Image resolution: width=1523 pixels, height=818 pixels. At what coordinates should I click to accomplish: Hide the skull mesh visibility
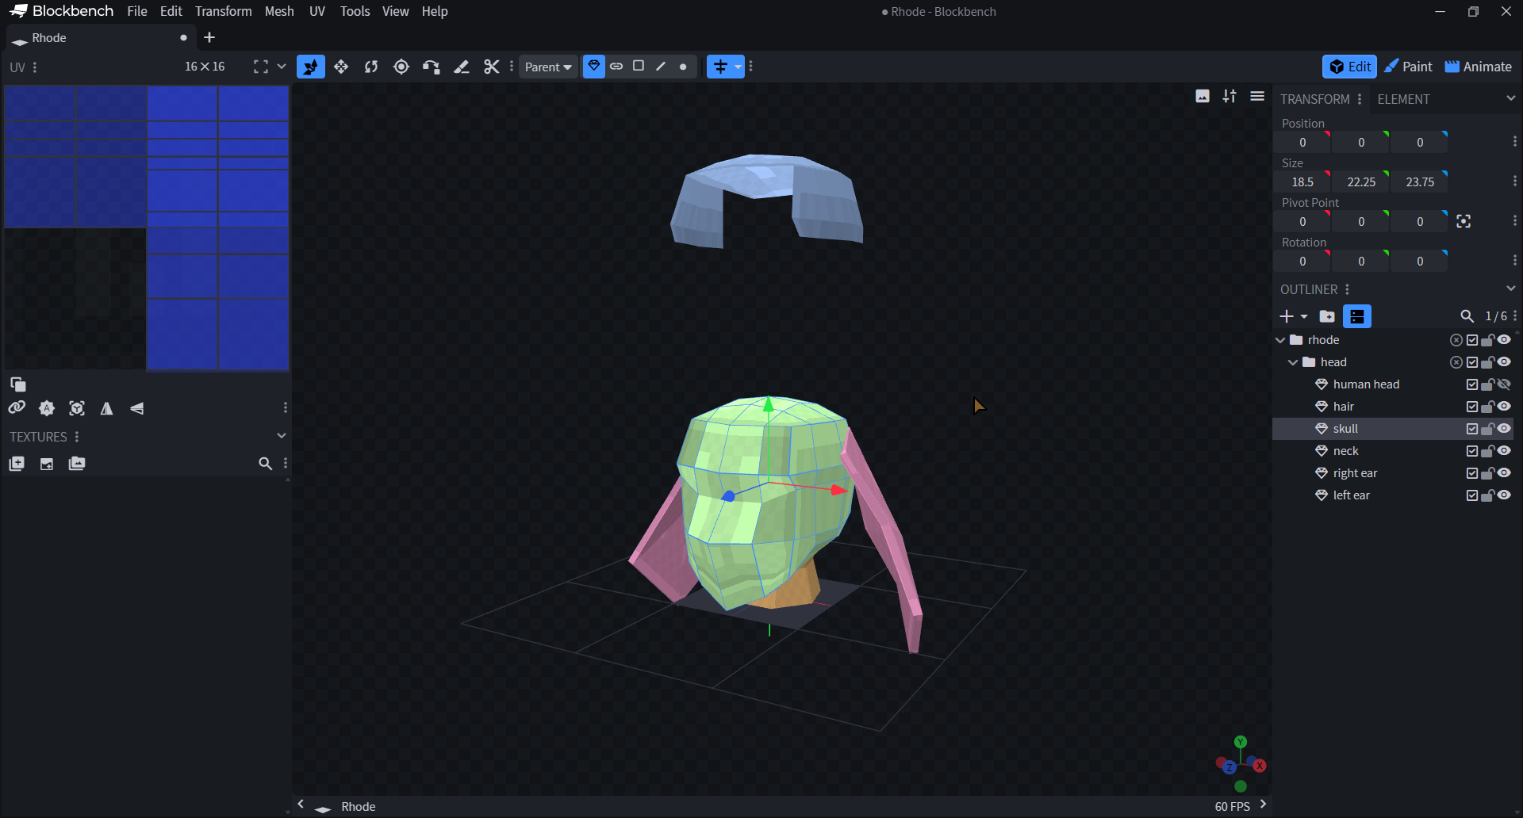1504,429
